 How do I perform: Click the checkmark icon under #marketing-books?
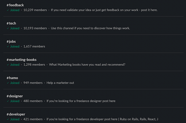pos(8,65)
